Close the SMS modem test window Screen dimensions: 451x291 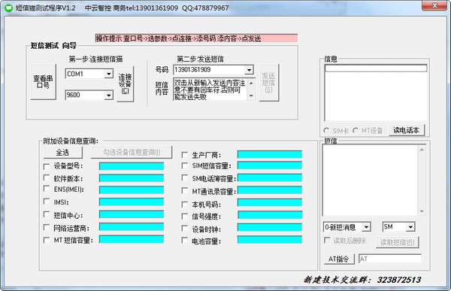coord(434,5)
